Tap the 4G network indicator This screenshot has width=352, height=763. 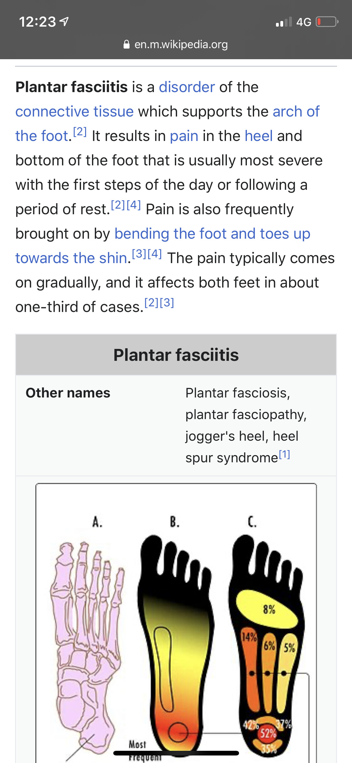[304, 22]
